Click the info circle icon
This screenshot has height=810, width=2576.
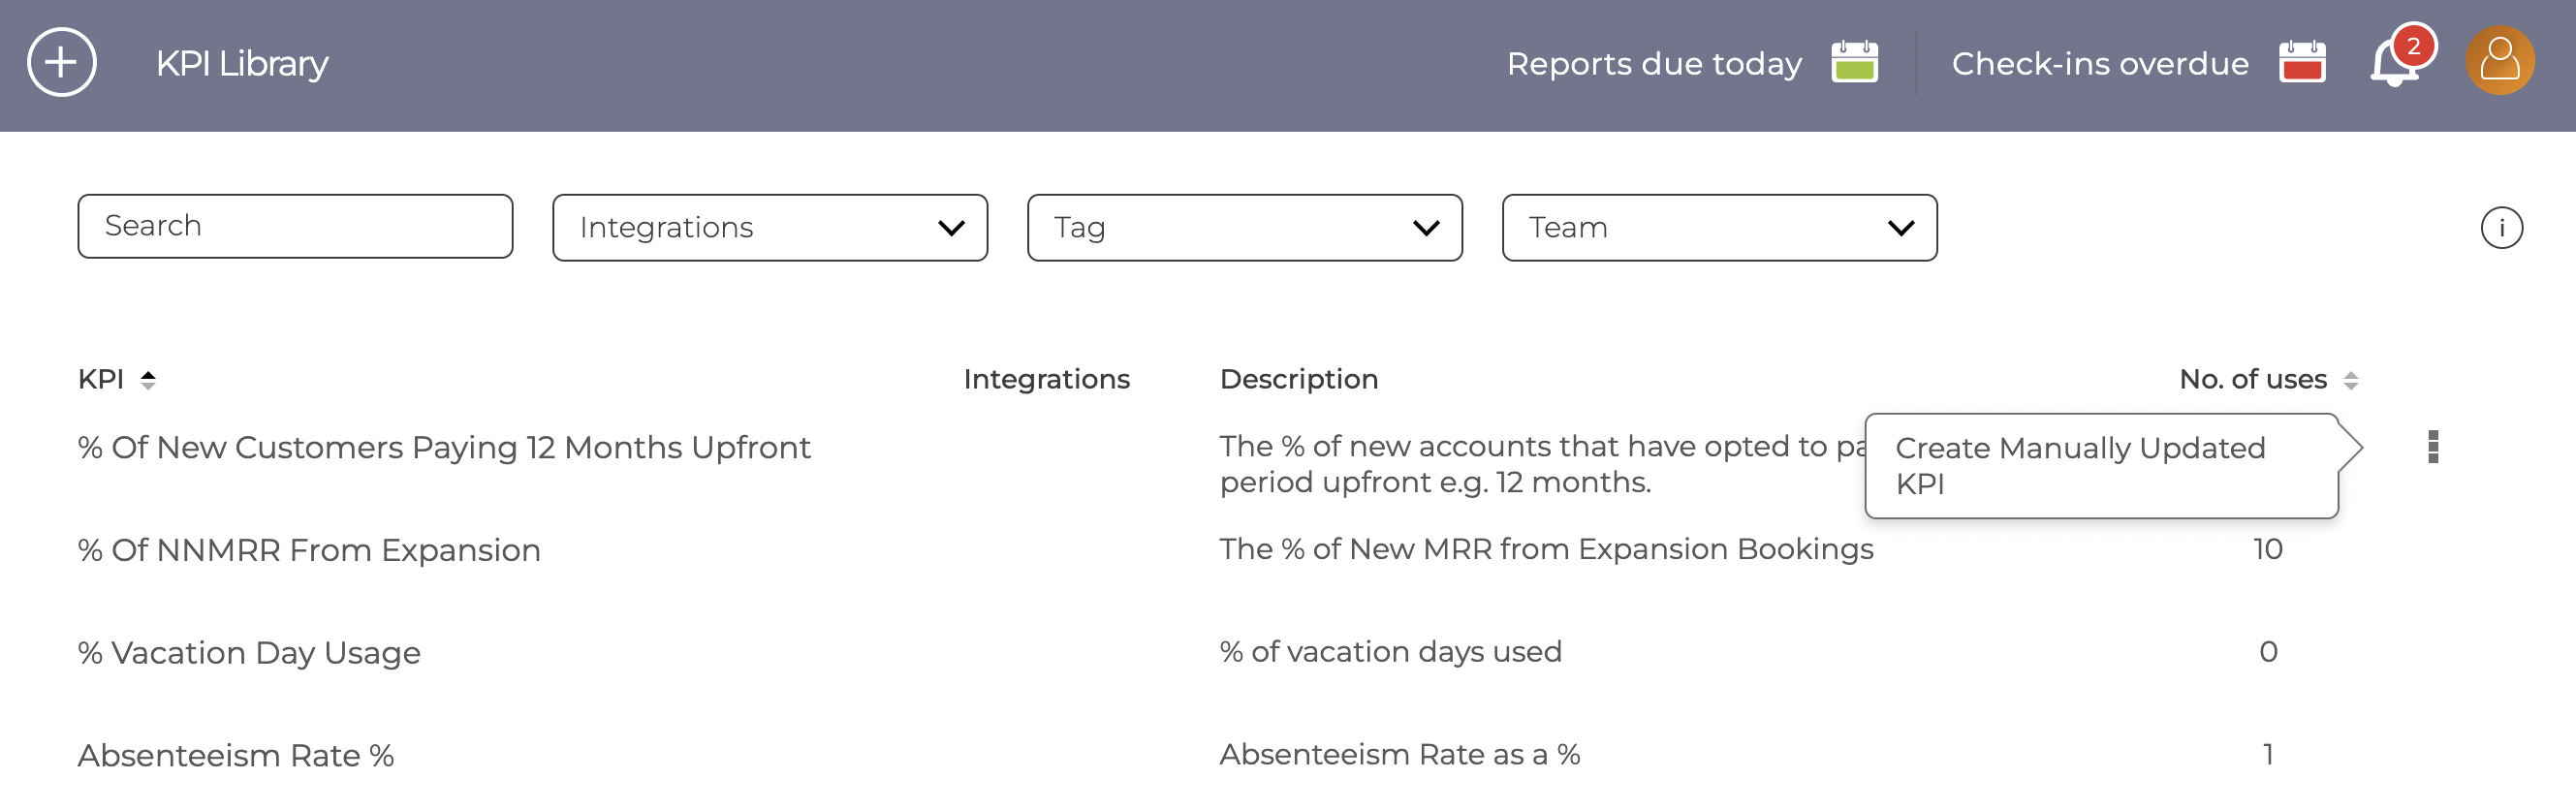click(2501, 228)
